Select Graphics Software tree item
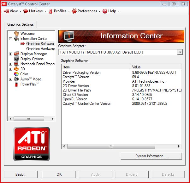This screenshot has width=190, height=183. tap(40, 44)
